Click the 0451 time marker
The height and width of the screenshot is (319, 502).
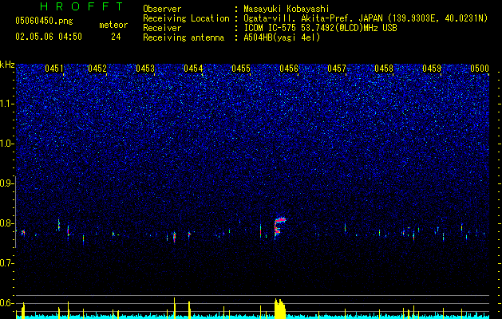(54, 68)
